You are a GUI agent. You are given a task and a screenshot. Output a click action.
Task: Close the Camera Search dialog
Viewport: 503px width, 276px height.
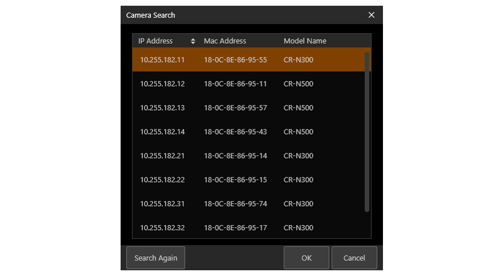pyautogui.click(x=371, y=15)
